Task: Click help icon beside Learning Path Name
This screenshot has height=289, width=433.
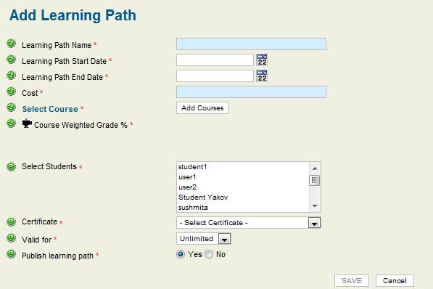Action: tap(11, 44)
